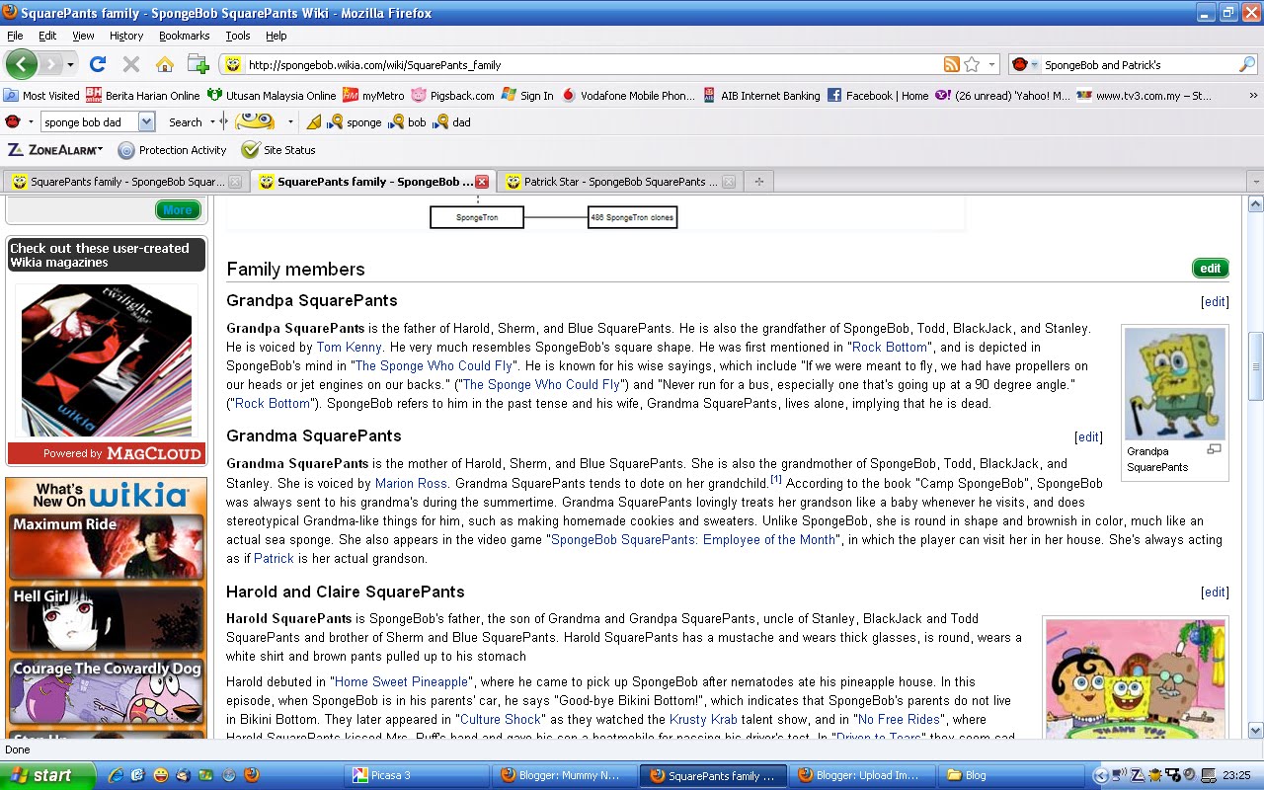This screenshot has width=1264, height=790.
Task: Open the Windows start button
Action: [x=47, y=775]
